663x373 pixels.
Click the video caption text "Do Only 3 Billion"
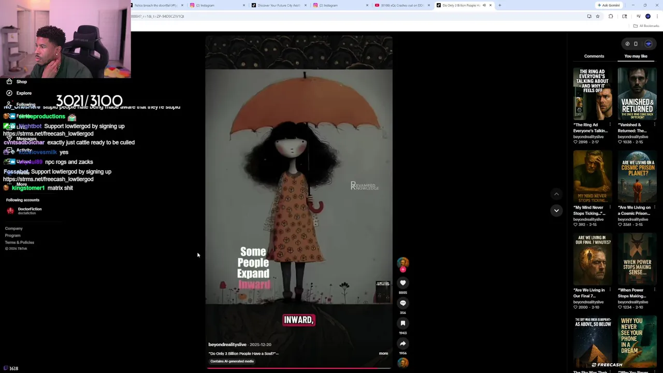(243, 353)
